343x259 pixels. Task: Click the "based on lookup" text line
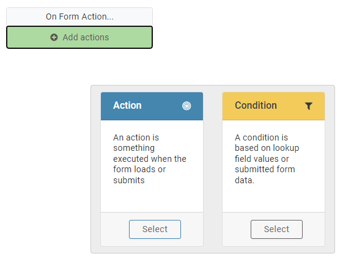(267, 148)
